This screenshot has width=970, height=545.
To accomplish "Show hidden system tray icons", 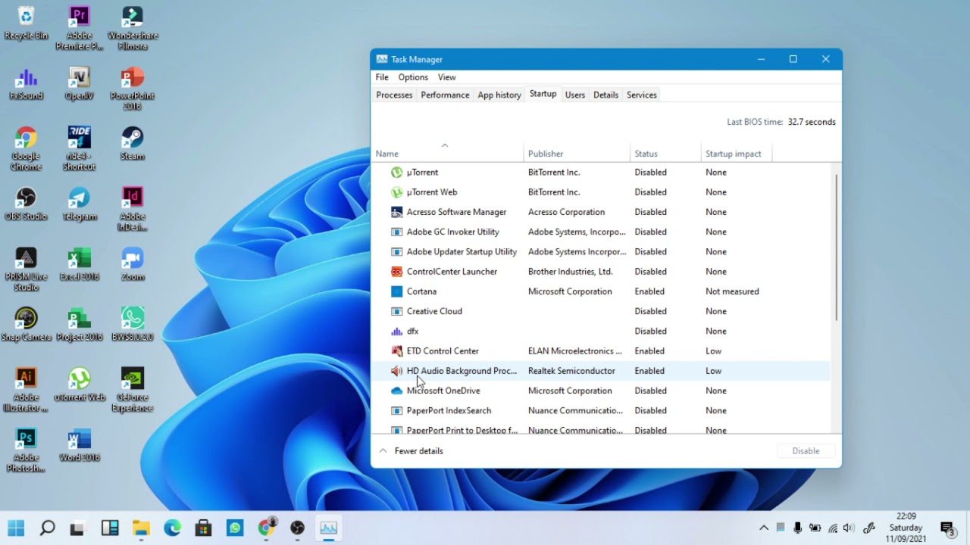I will 764,528.
